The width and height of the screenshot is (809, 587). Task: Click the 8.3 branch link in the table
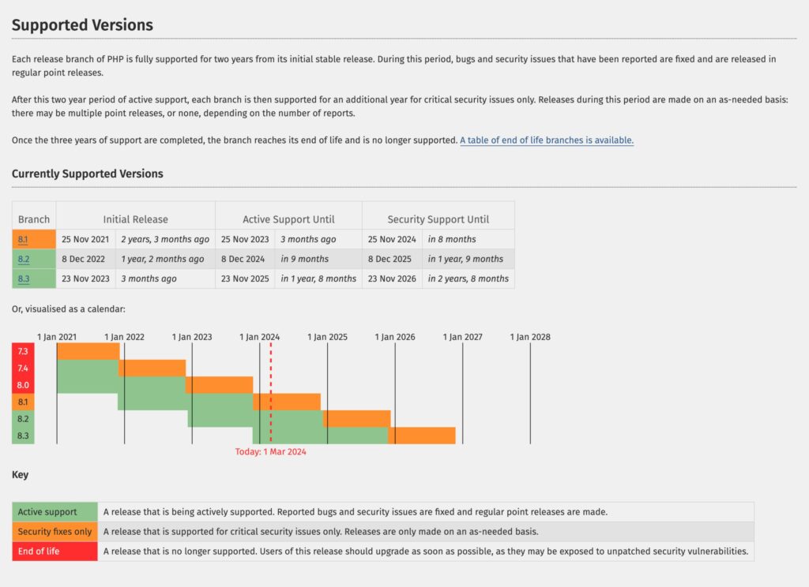tap(23, 279)
